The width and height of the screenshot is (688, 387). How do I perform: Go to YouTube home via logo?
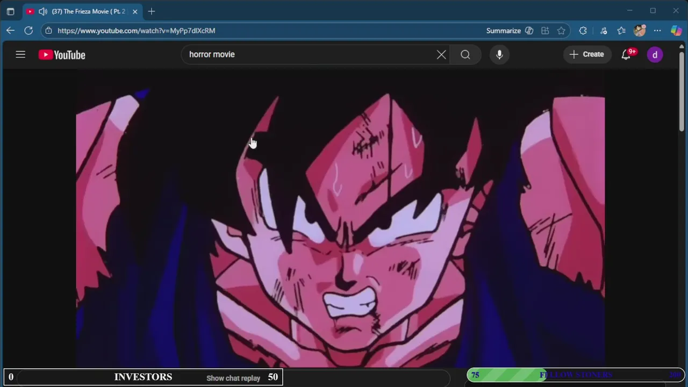pyautogui.click(x=62, y=55)
